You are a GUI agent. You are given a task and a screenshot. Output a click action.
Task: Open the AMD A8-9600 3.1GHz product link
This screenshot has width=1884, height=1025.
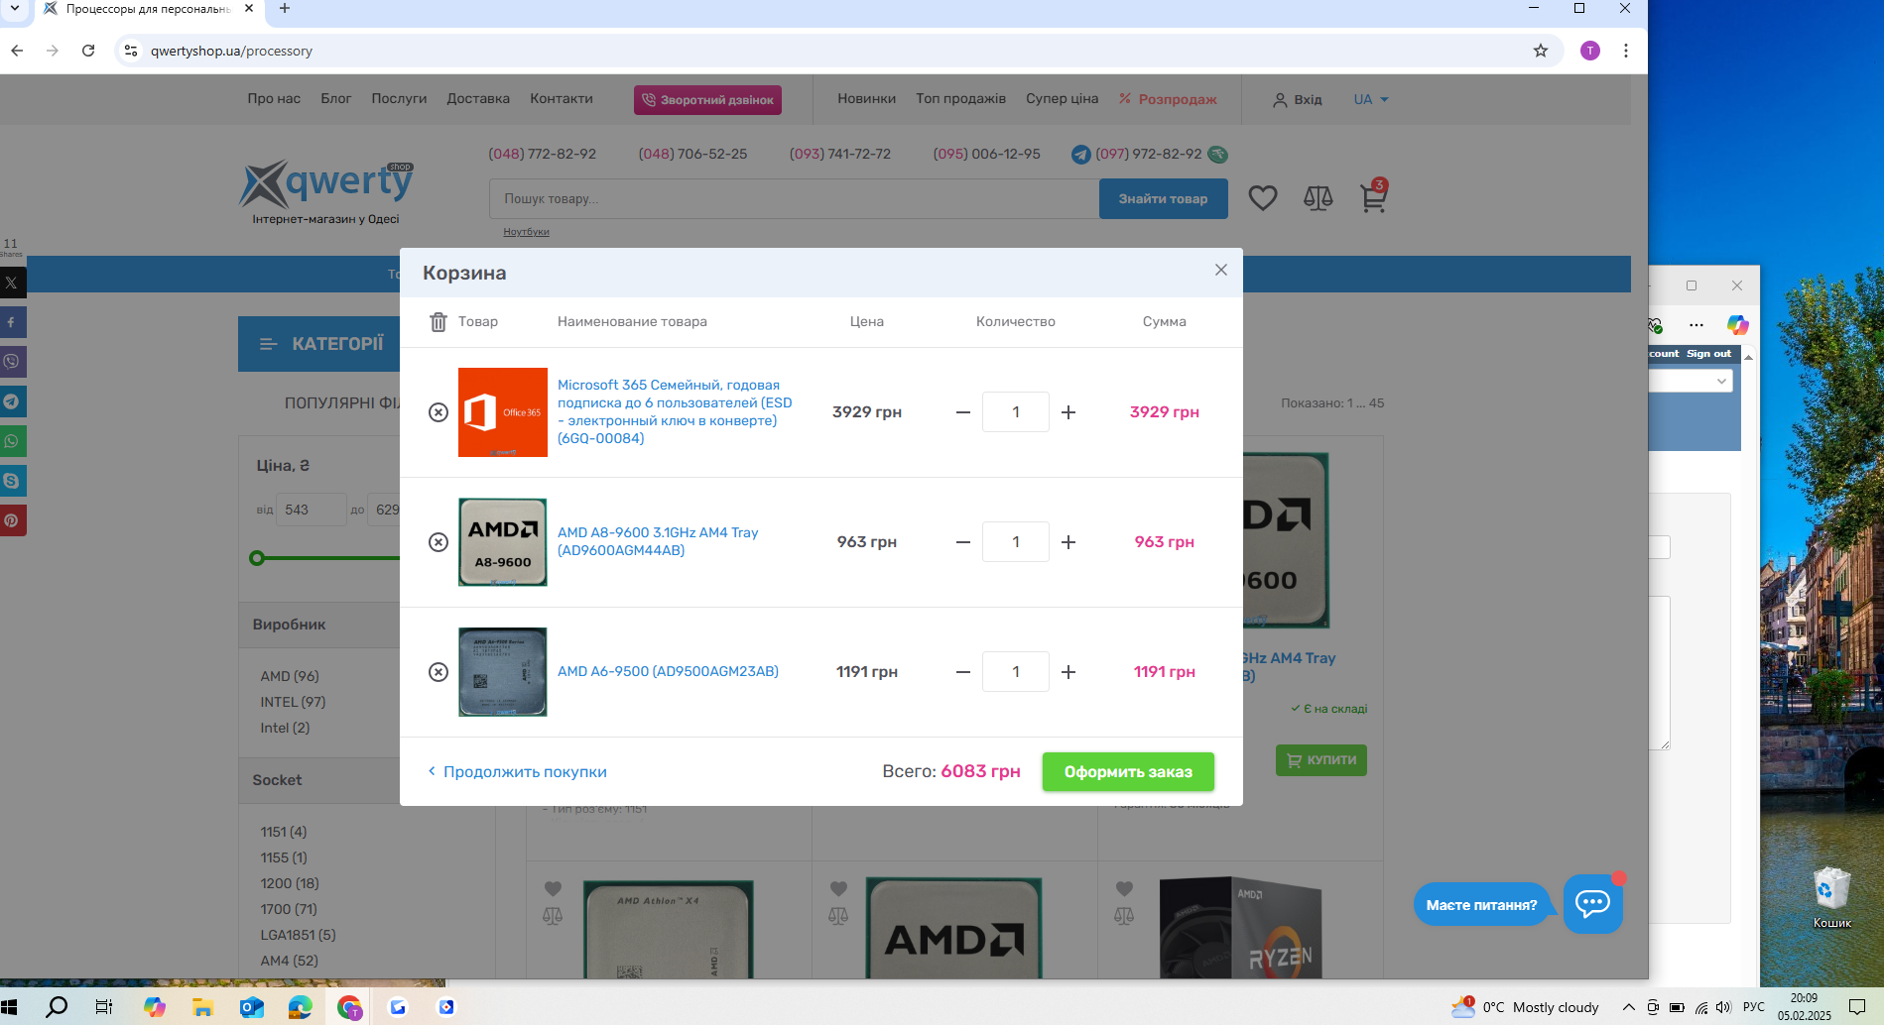coord(658,541)
